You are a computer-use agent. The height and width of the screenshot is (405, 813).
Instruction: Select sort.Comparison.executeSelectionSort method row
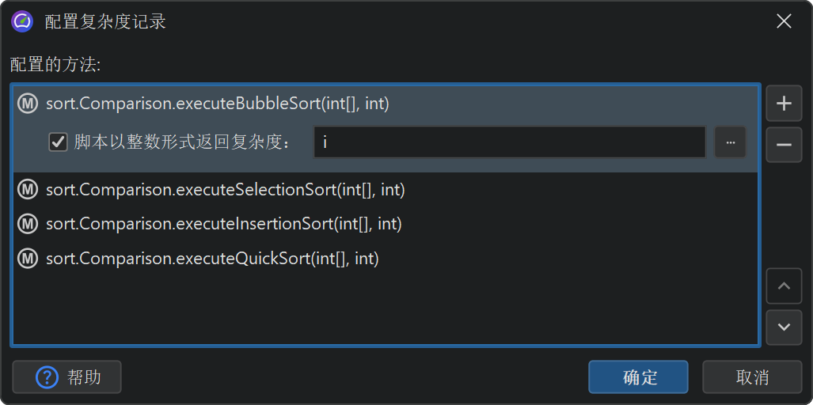tap(226, 189)
